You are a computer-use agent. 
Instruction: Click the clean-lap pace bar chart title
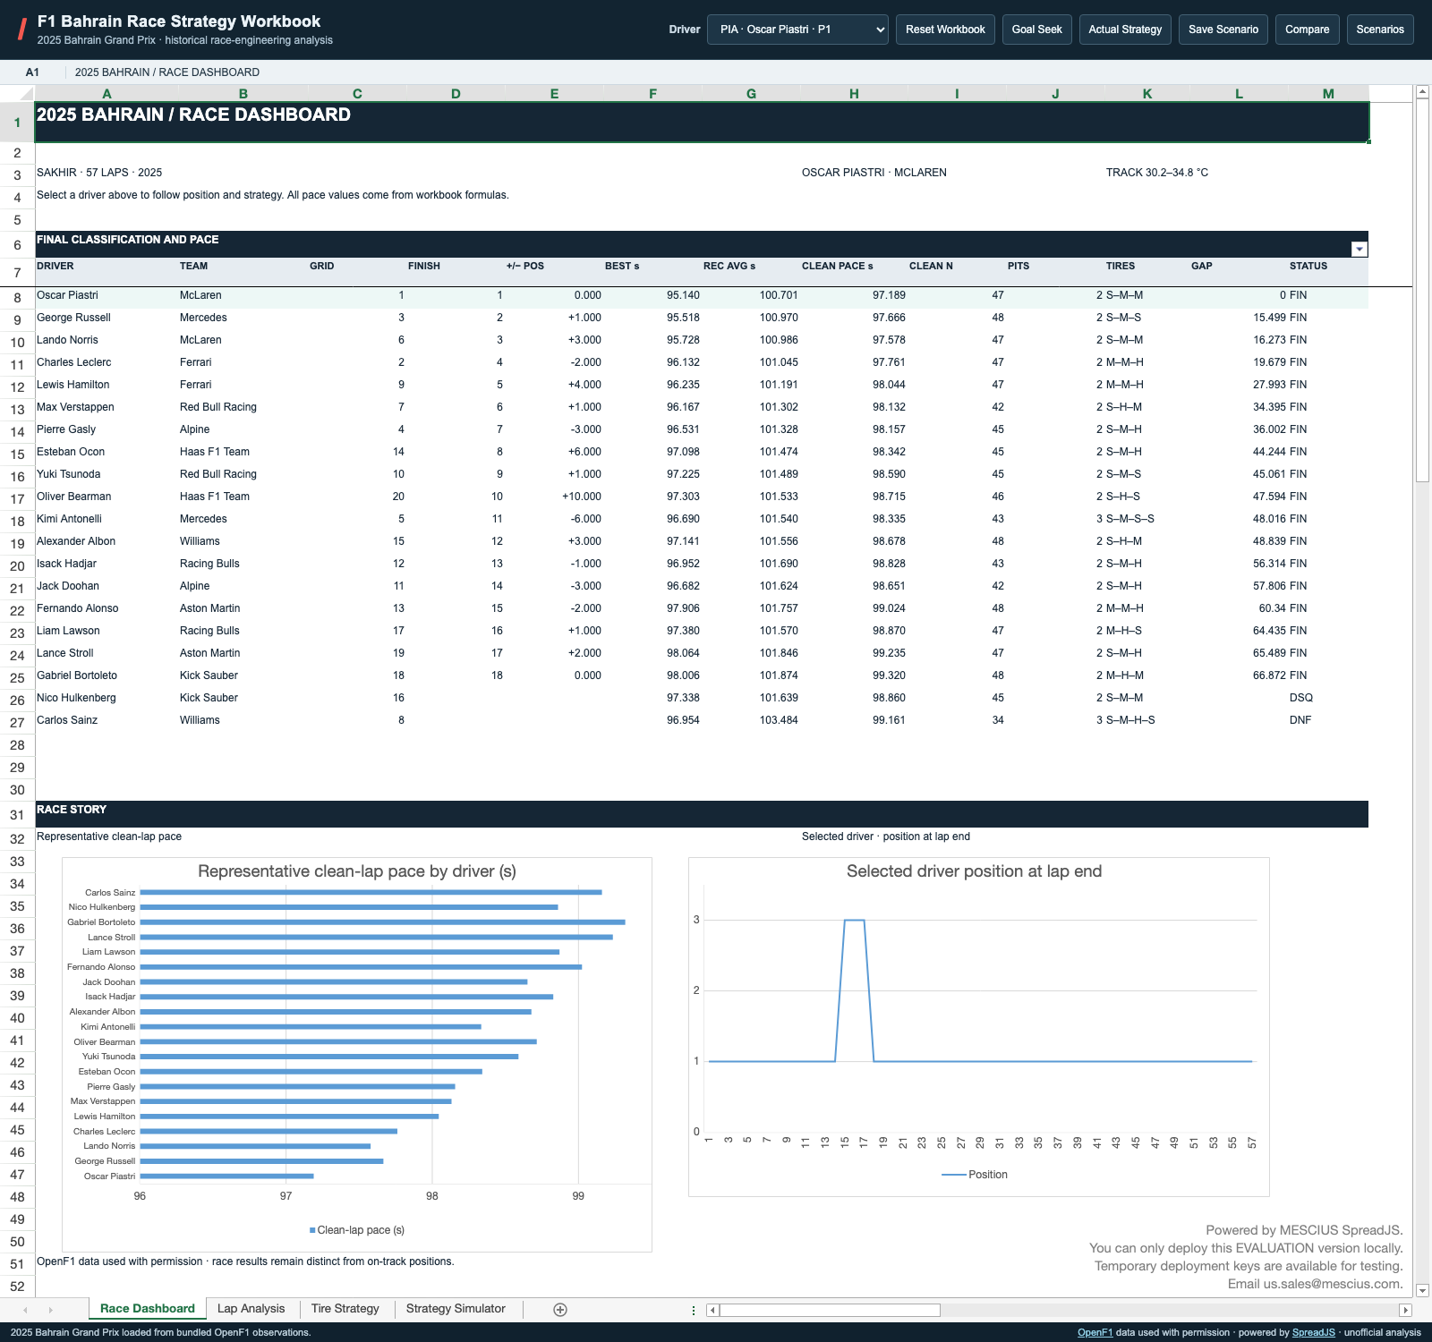coord(357,871)
